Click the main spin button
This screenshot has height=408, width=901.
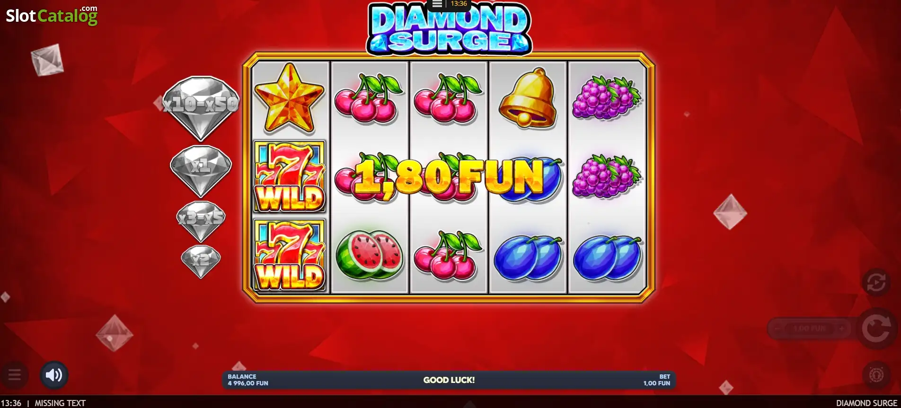point(876,329)
